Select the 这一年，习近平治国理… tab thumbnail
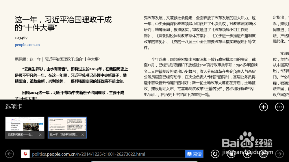The image size is (289, 162). tap(67, 128)
